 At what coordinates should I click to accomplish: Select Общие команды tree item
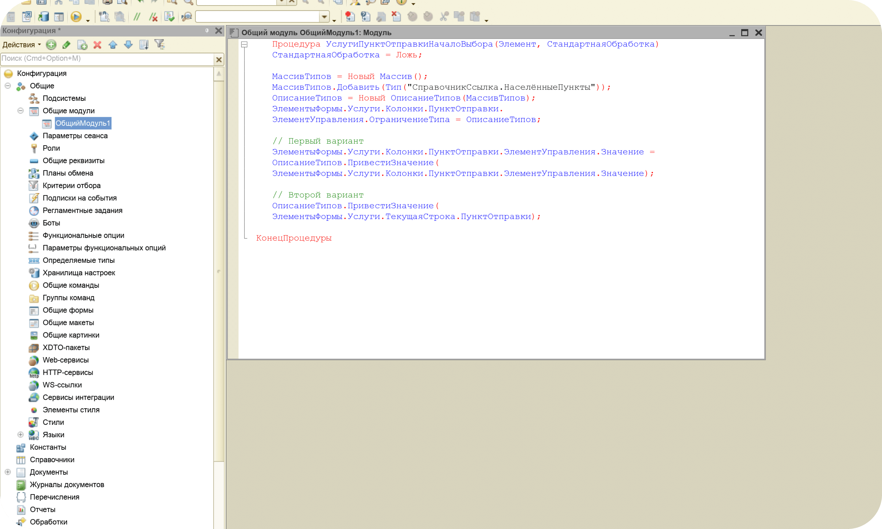(71, 285)
